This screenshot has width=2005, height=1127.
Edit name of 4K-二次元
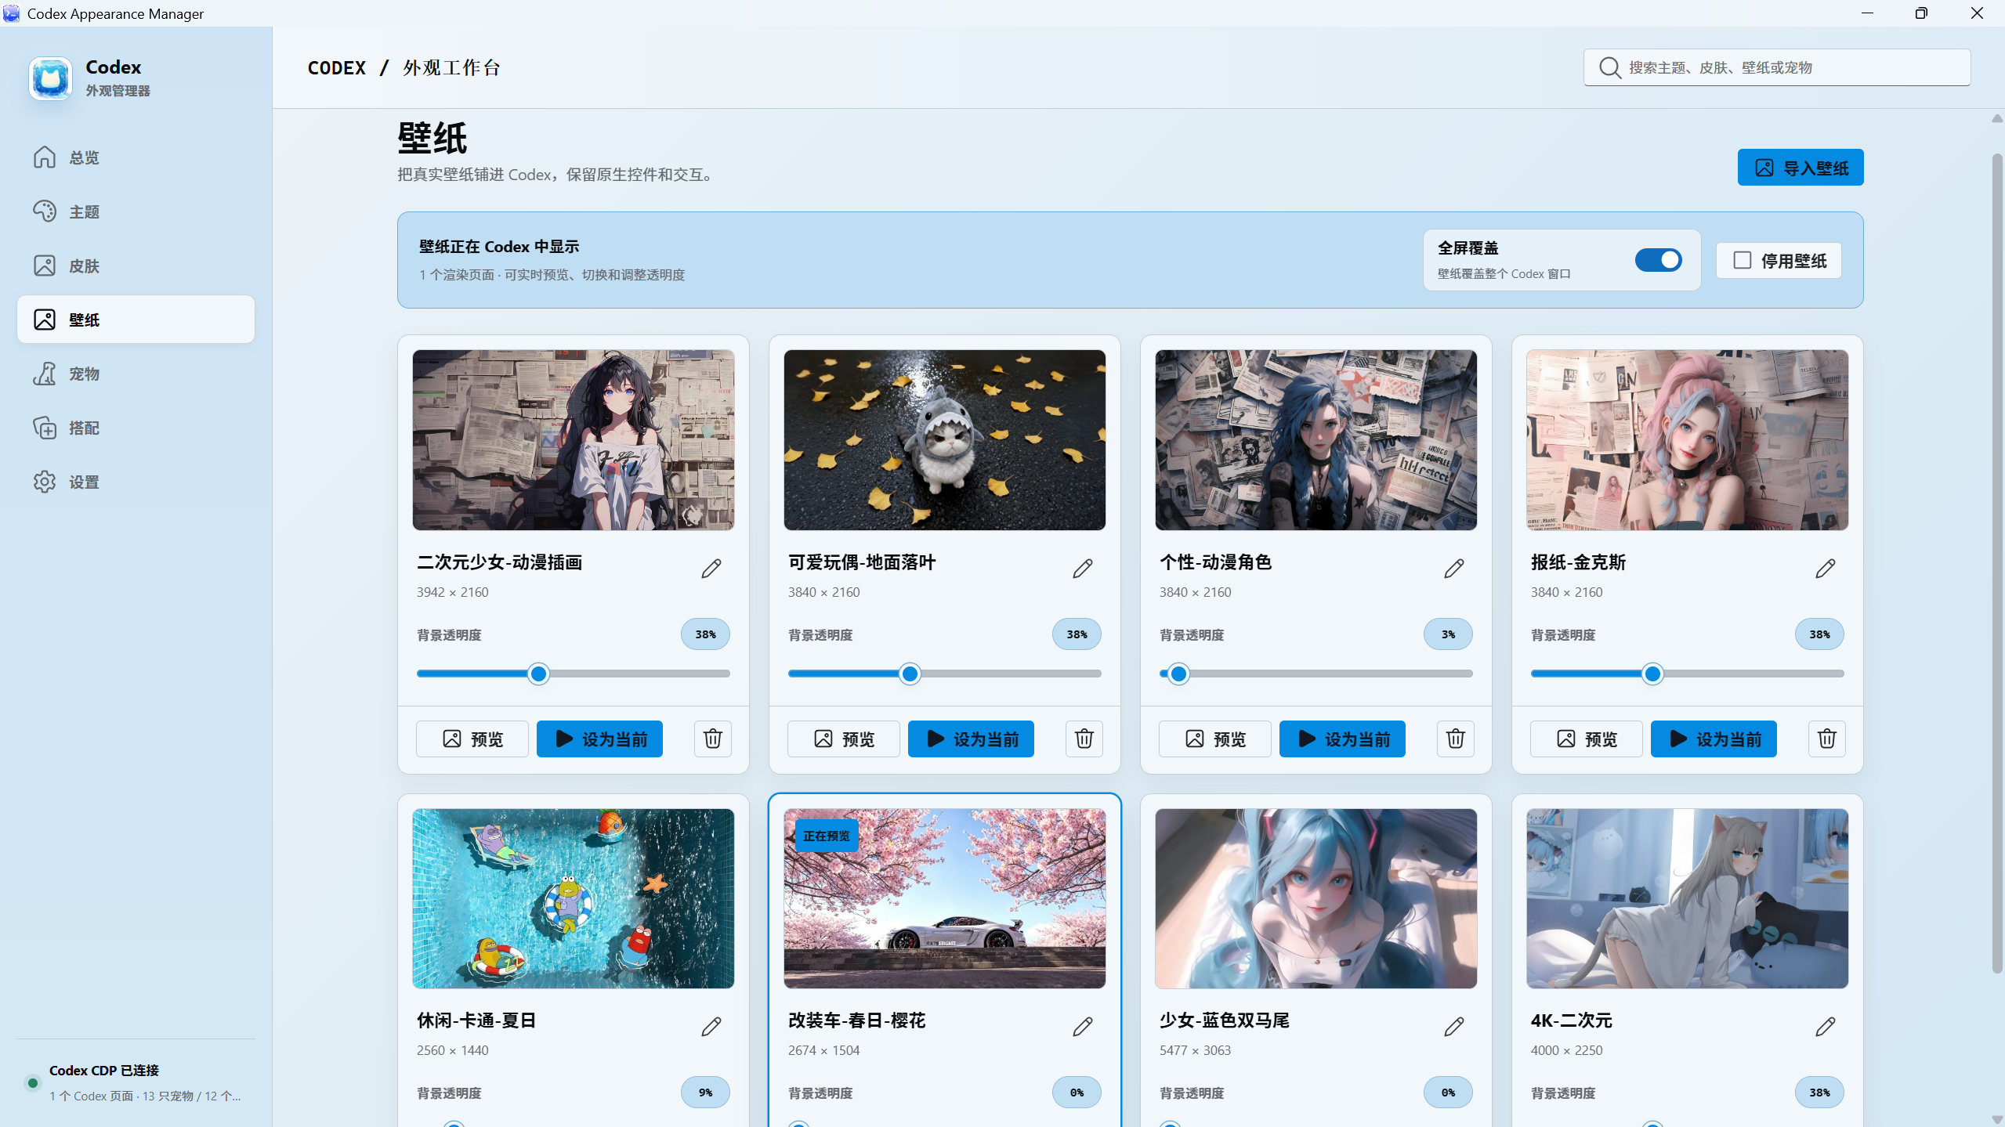click(x=1825, y=1026)
